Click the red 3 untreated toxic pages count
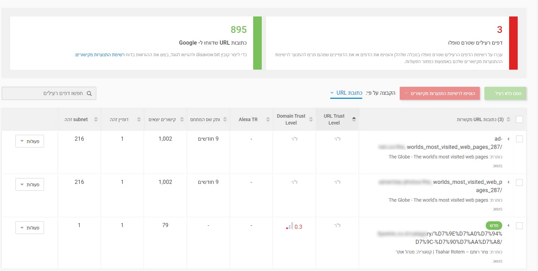 pos(499,30)
